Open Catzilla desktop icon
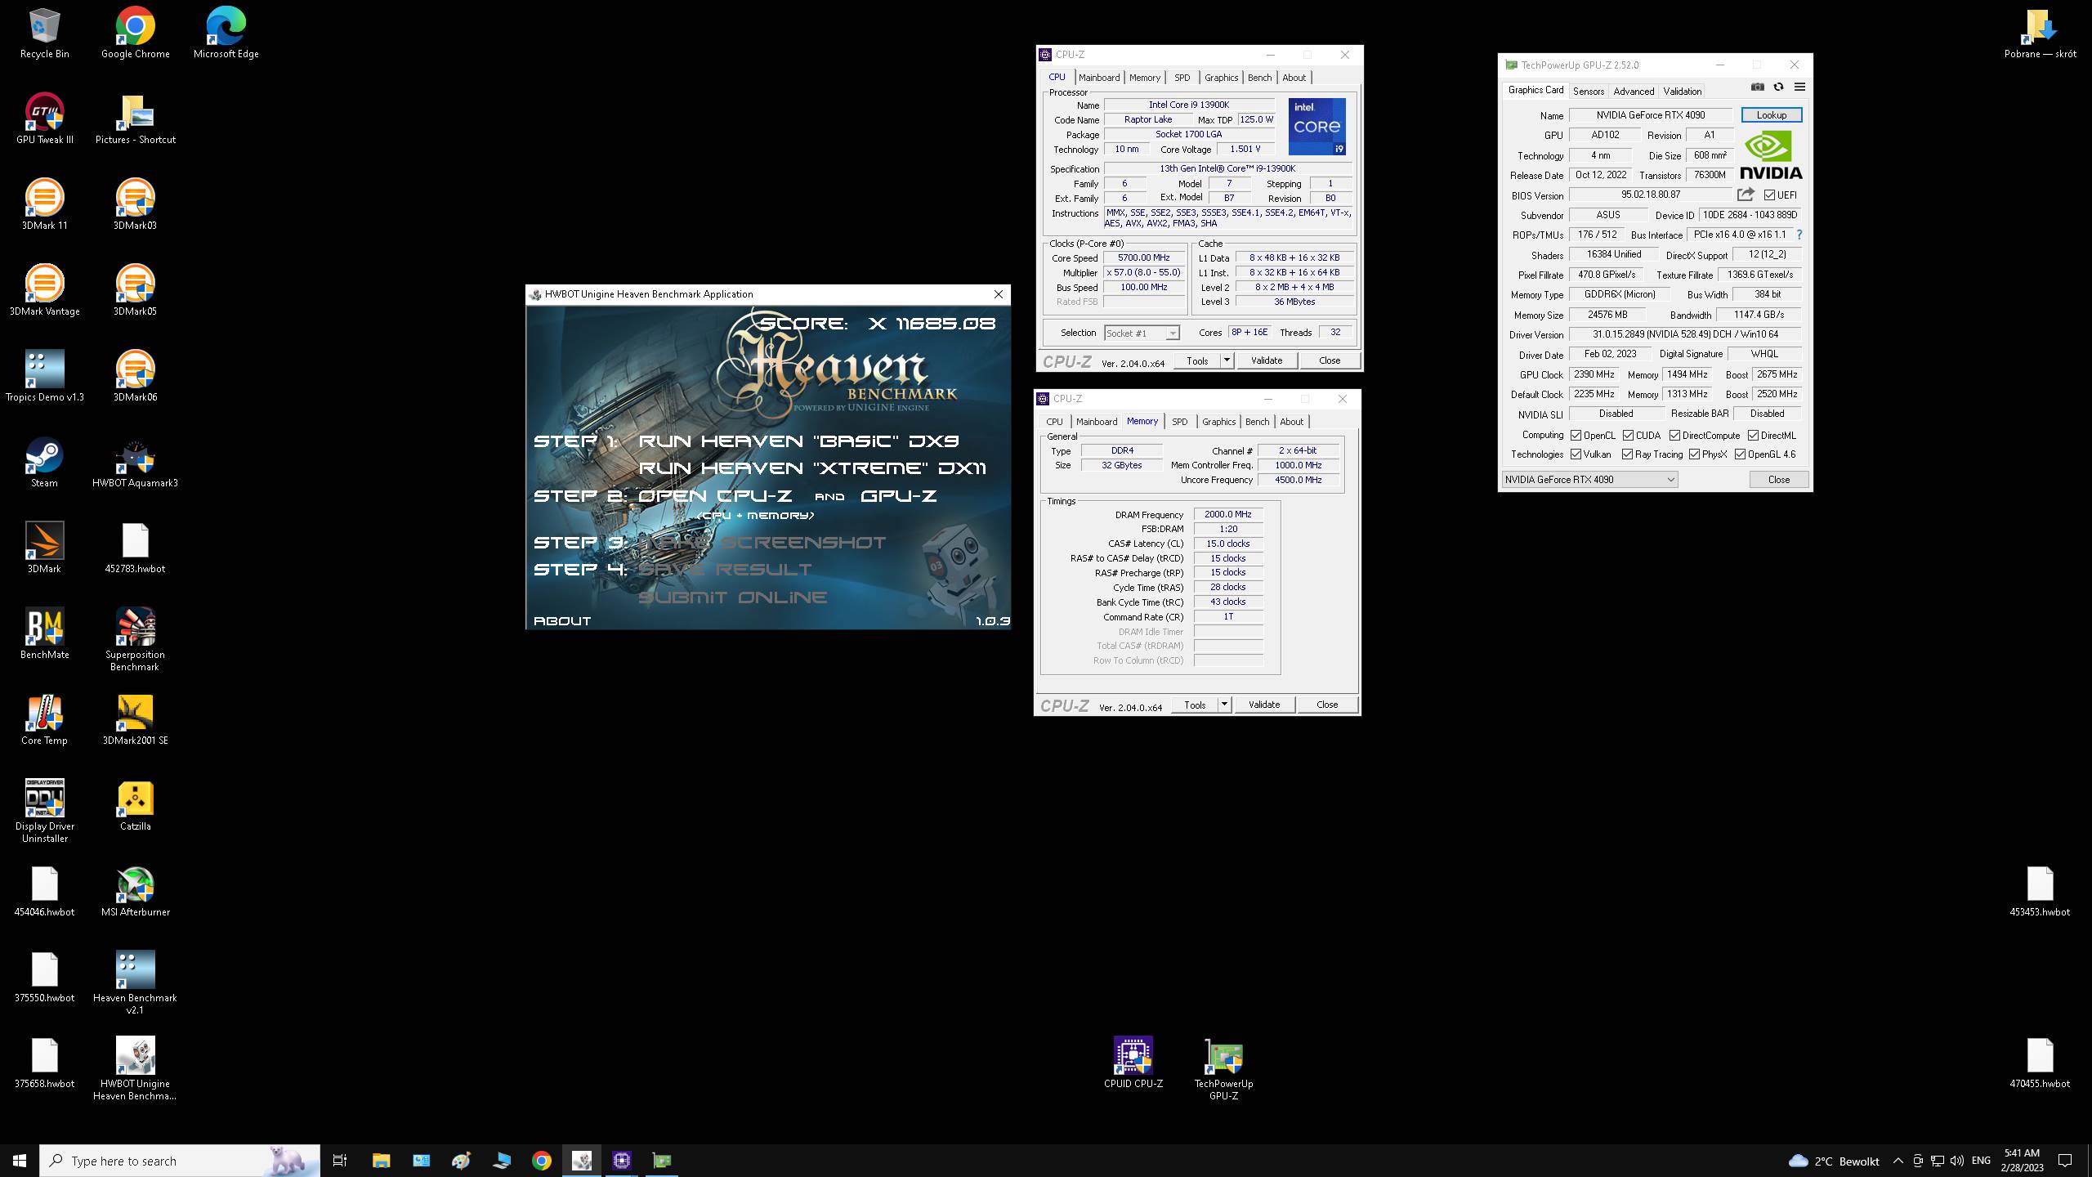Image resolution: width=2092 pixels, height=1177 pixels. [x=135, y=805]
